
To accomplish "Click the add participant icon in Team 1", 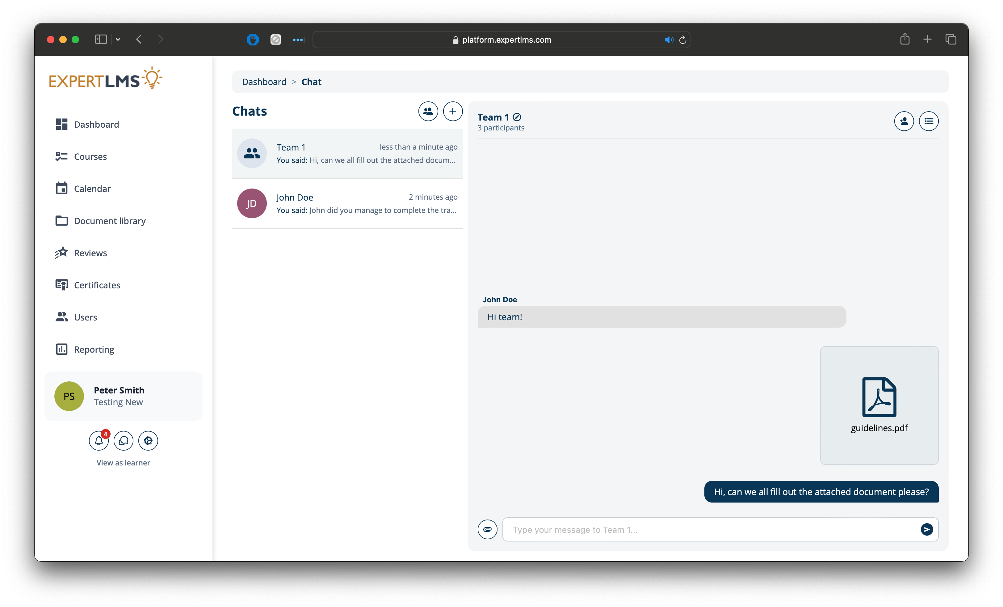I will click(x=904, y=121).
